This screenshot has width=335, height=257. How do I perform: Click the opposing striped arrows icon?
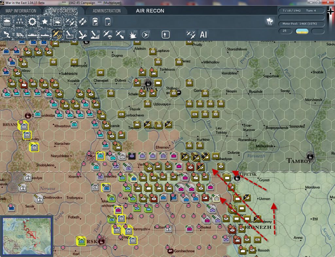coord(82,22)
